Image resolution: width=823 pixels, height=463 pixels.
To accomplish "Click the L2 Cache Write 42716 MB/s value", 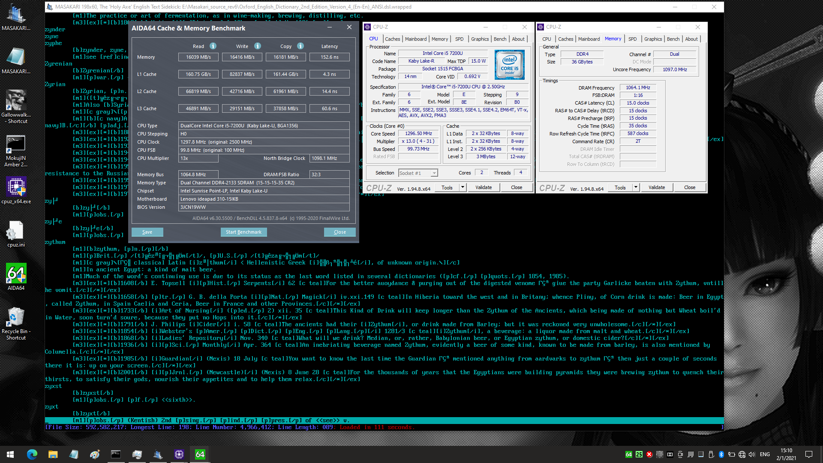I will coord(242,91).
